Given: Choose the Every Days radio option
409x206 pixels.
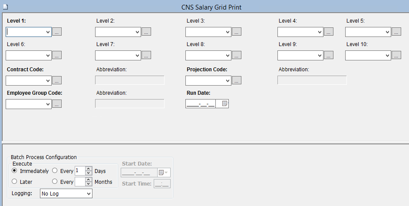Looking at the screenshot, I should (55, 171).
